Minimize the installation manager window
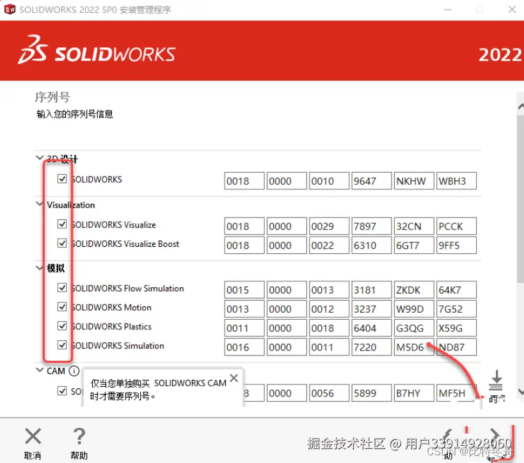This screenshot has height=463, width=524. 448,10
